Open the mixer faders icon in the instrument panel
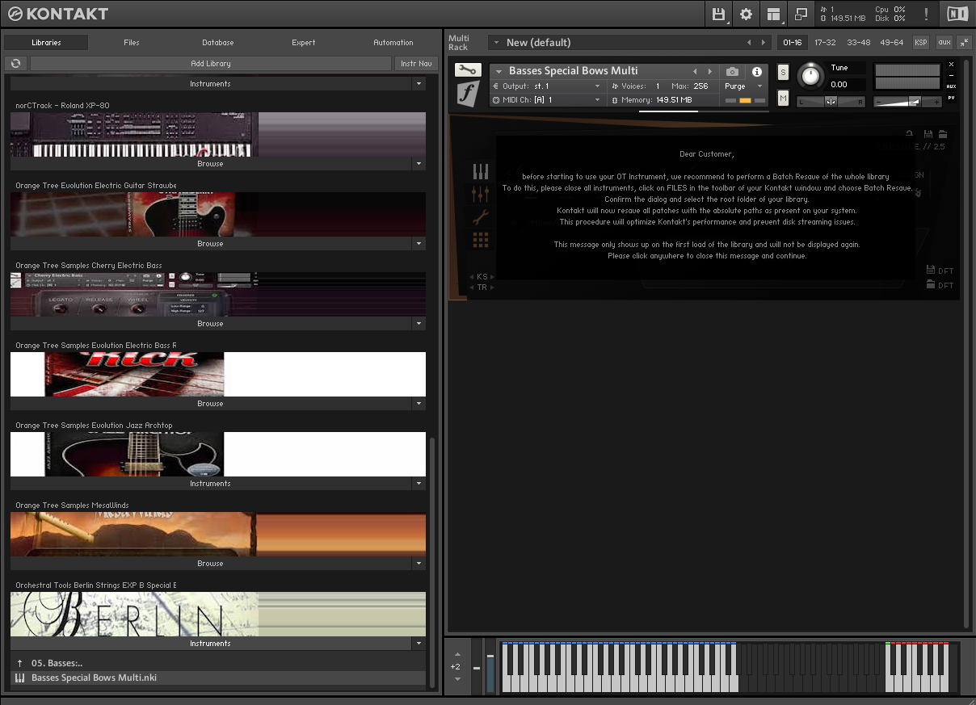This screenshot has width=976, height=705. 481,194
